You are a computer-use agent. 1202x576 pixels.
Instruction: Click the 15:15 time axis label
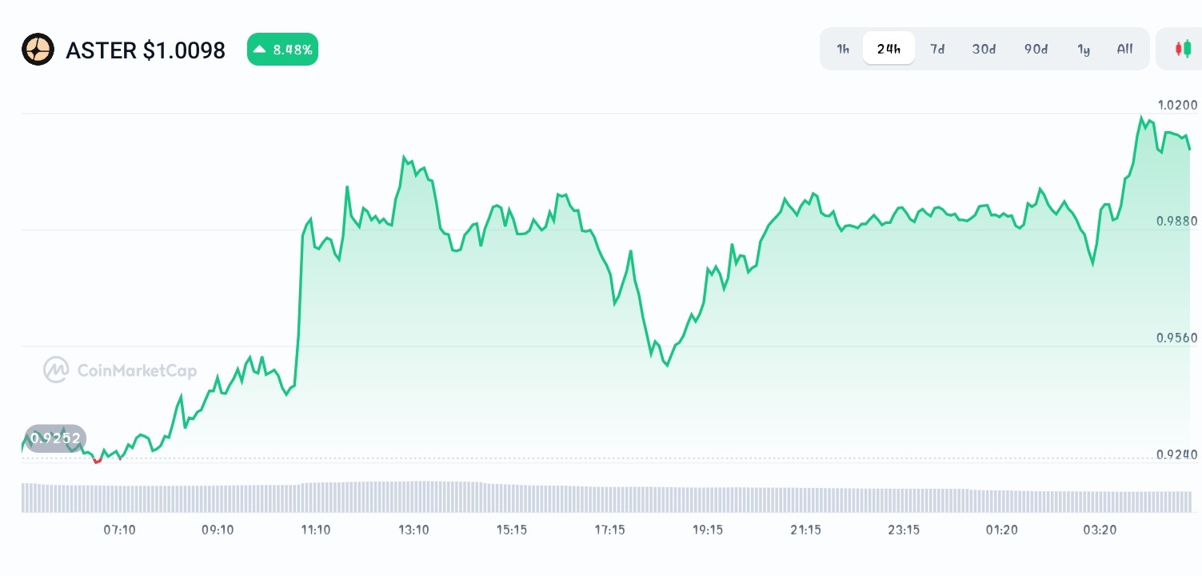511,530
